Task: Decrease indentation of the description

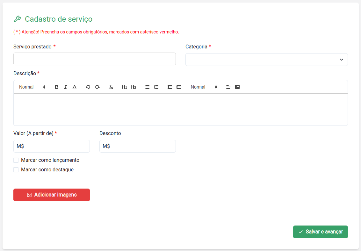Action: (169, 87)
